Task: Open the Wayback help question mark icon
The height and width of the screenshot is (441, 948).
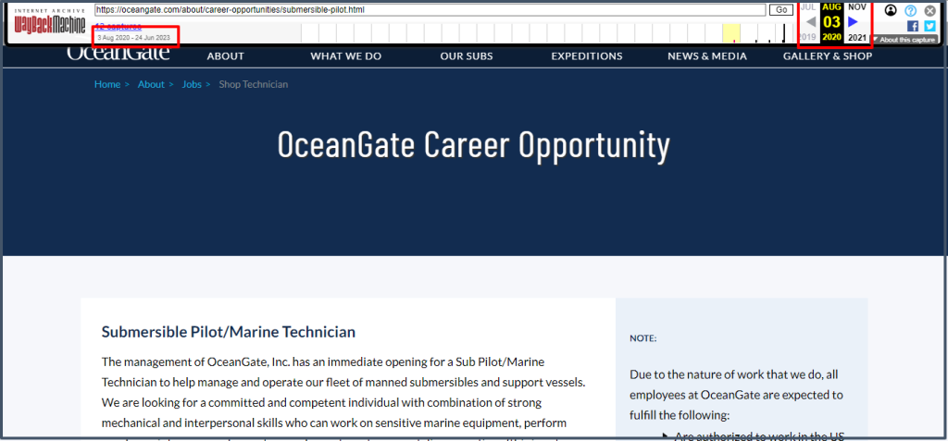Action: pos(911,10)
